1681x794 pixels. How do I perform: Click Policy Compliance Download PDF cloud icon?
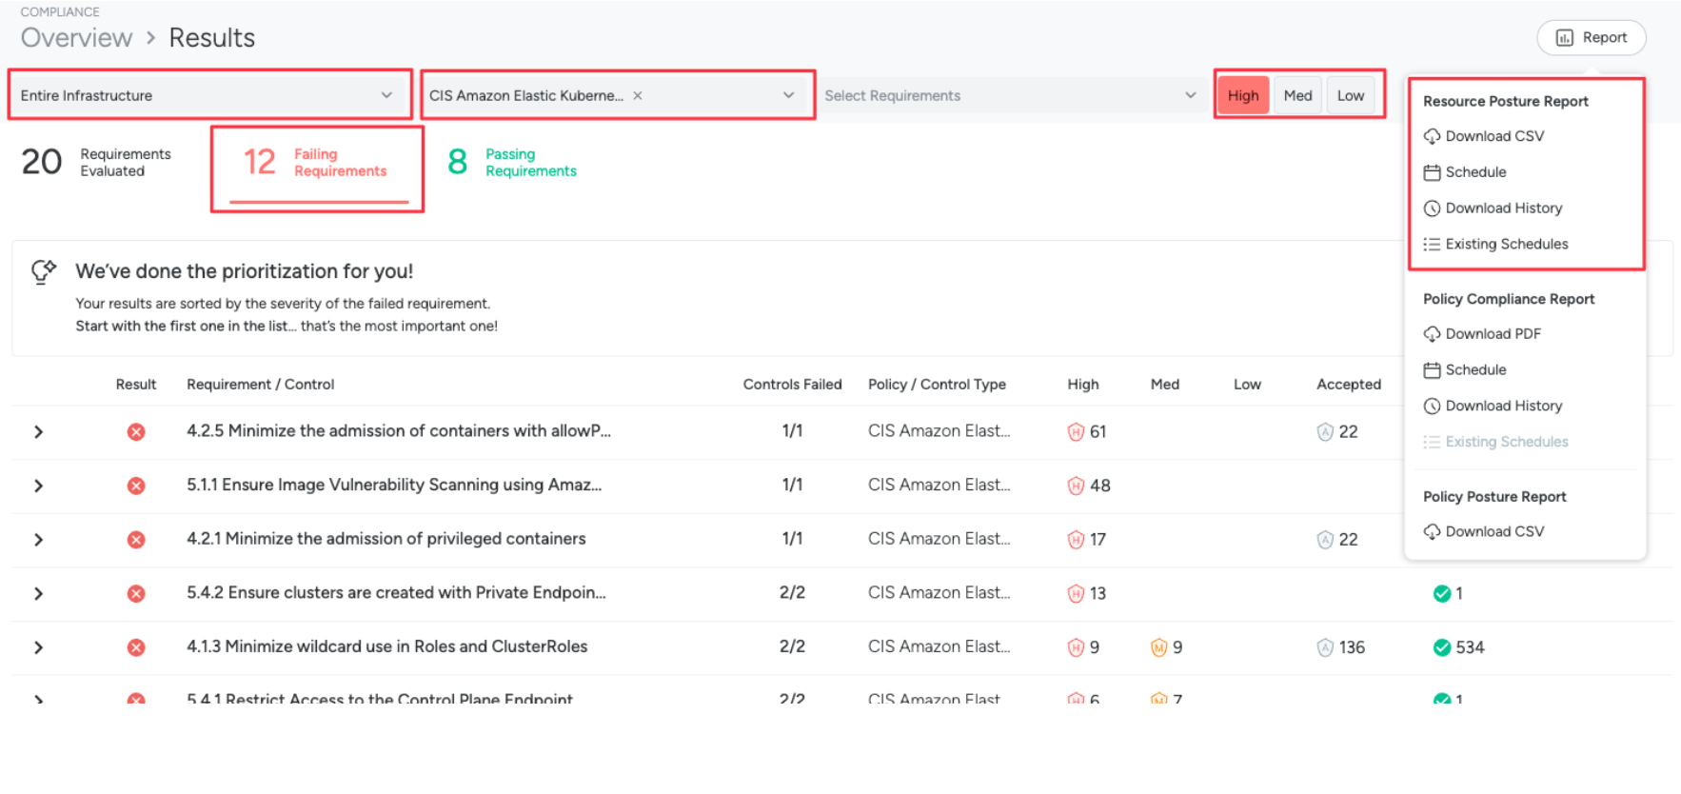(x=1432, y=334)
